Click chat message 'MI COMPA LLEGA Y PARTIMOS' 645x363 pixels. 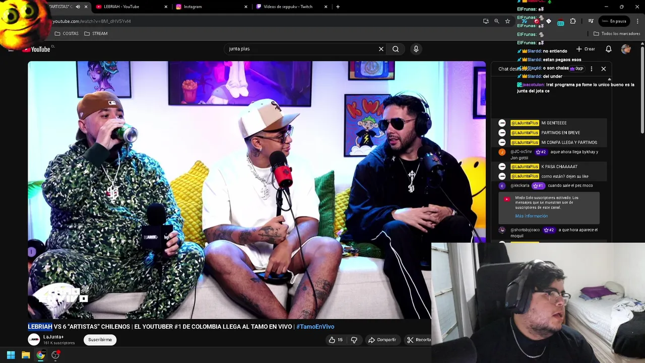coord(569,142)
